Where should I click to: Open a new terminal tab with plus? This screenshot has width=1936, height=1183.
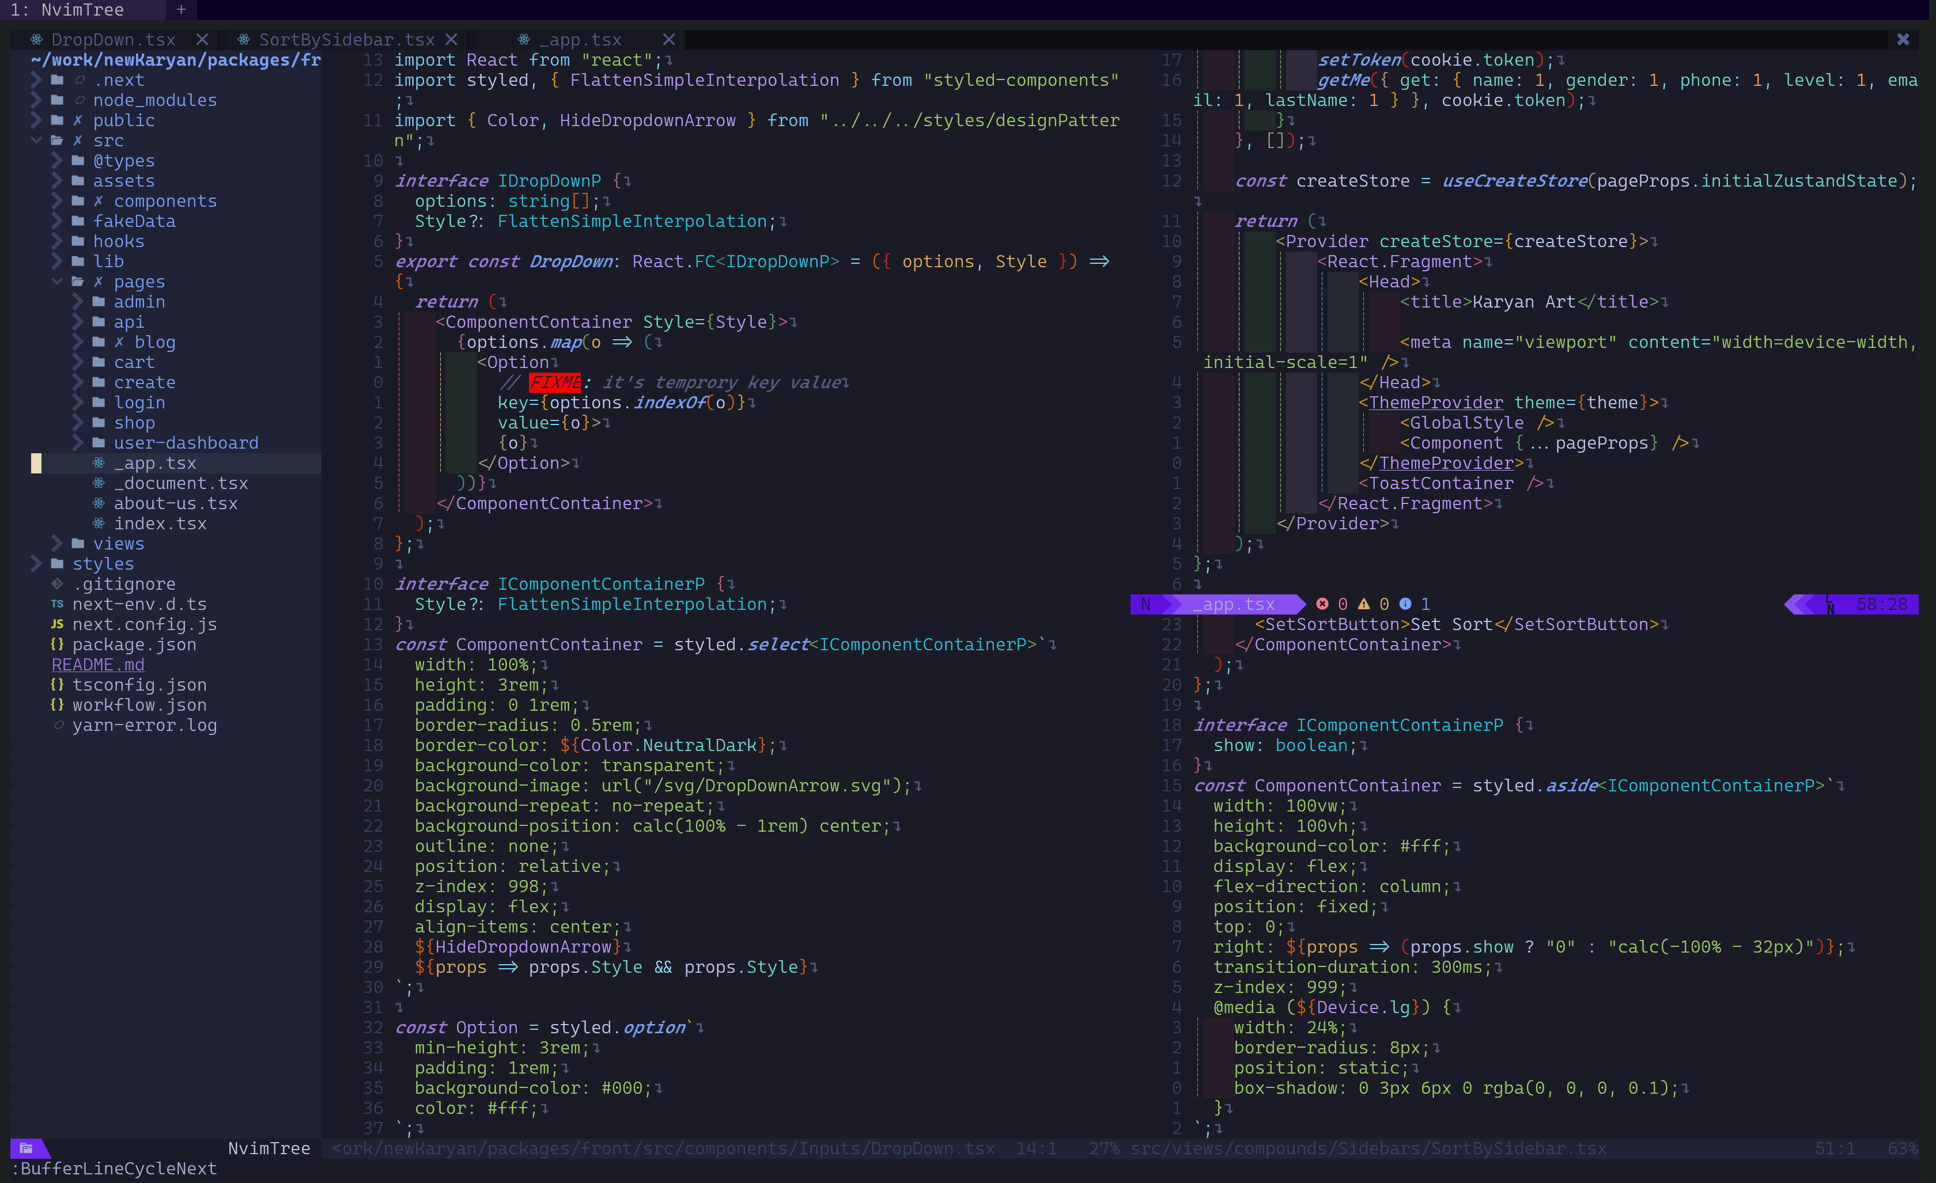pyautogui.click(x=181, y=9)
